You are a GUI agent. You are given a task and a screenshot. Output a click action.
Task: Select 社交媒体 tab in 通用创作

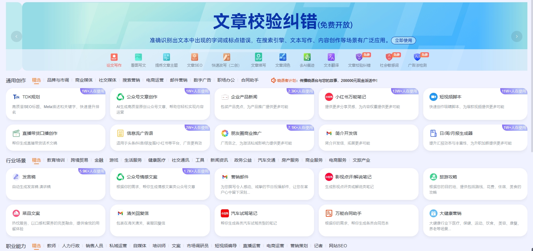(x=108, y=80)
